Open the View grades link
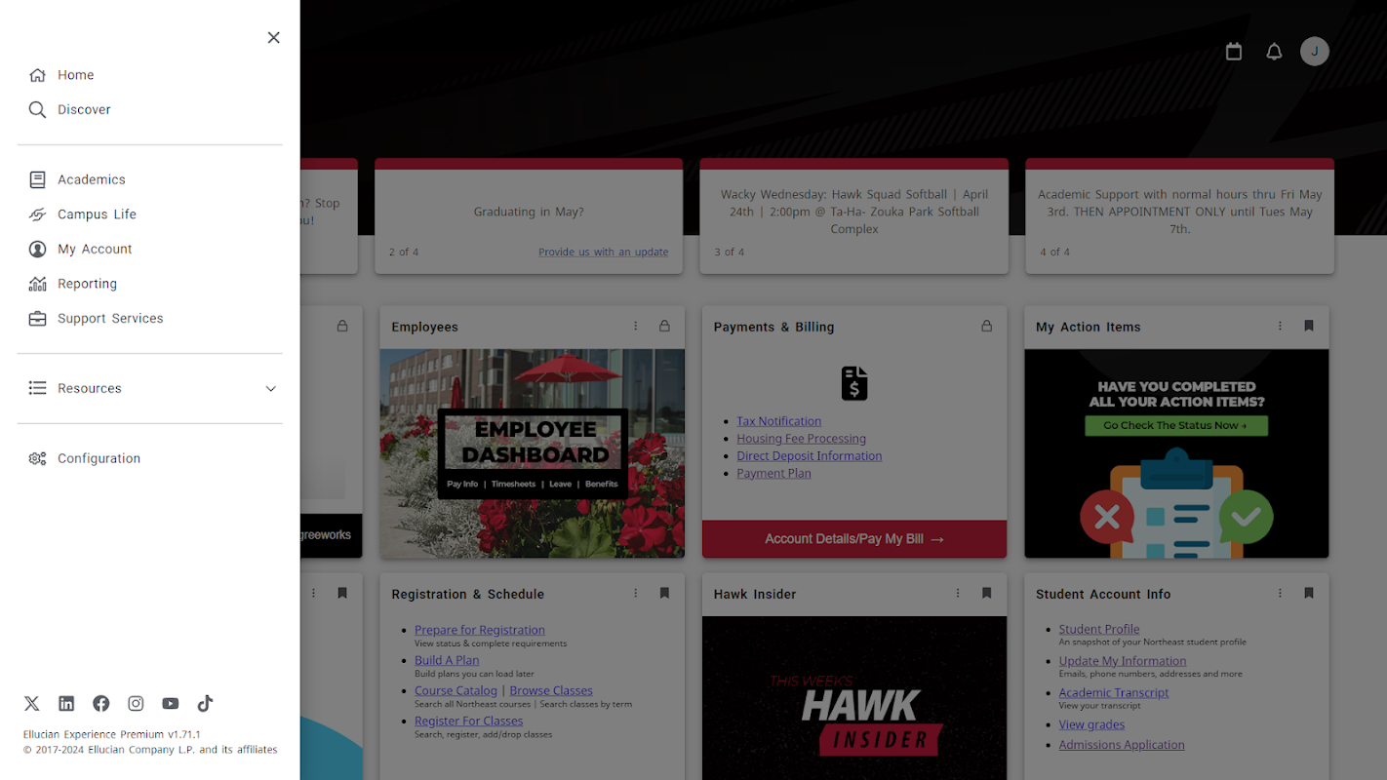 pos(1091,724)
